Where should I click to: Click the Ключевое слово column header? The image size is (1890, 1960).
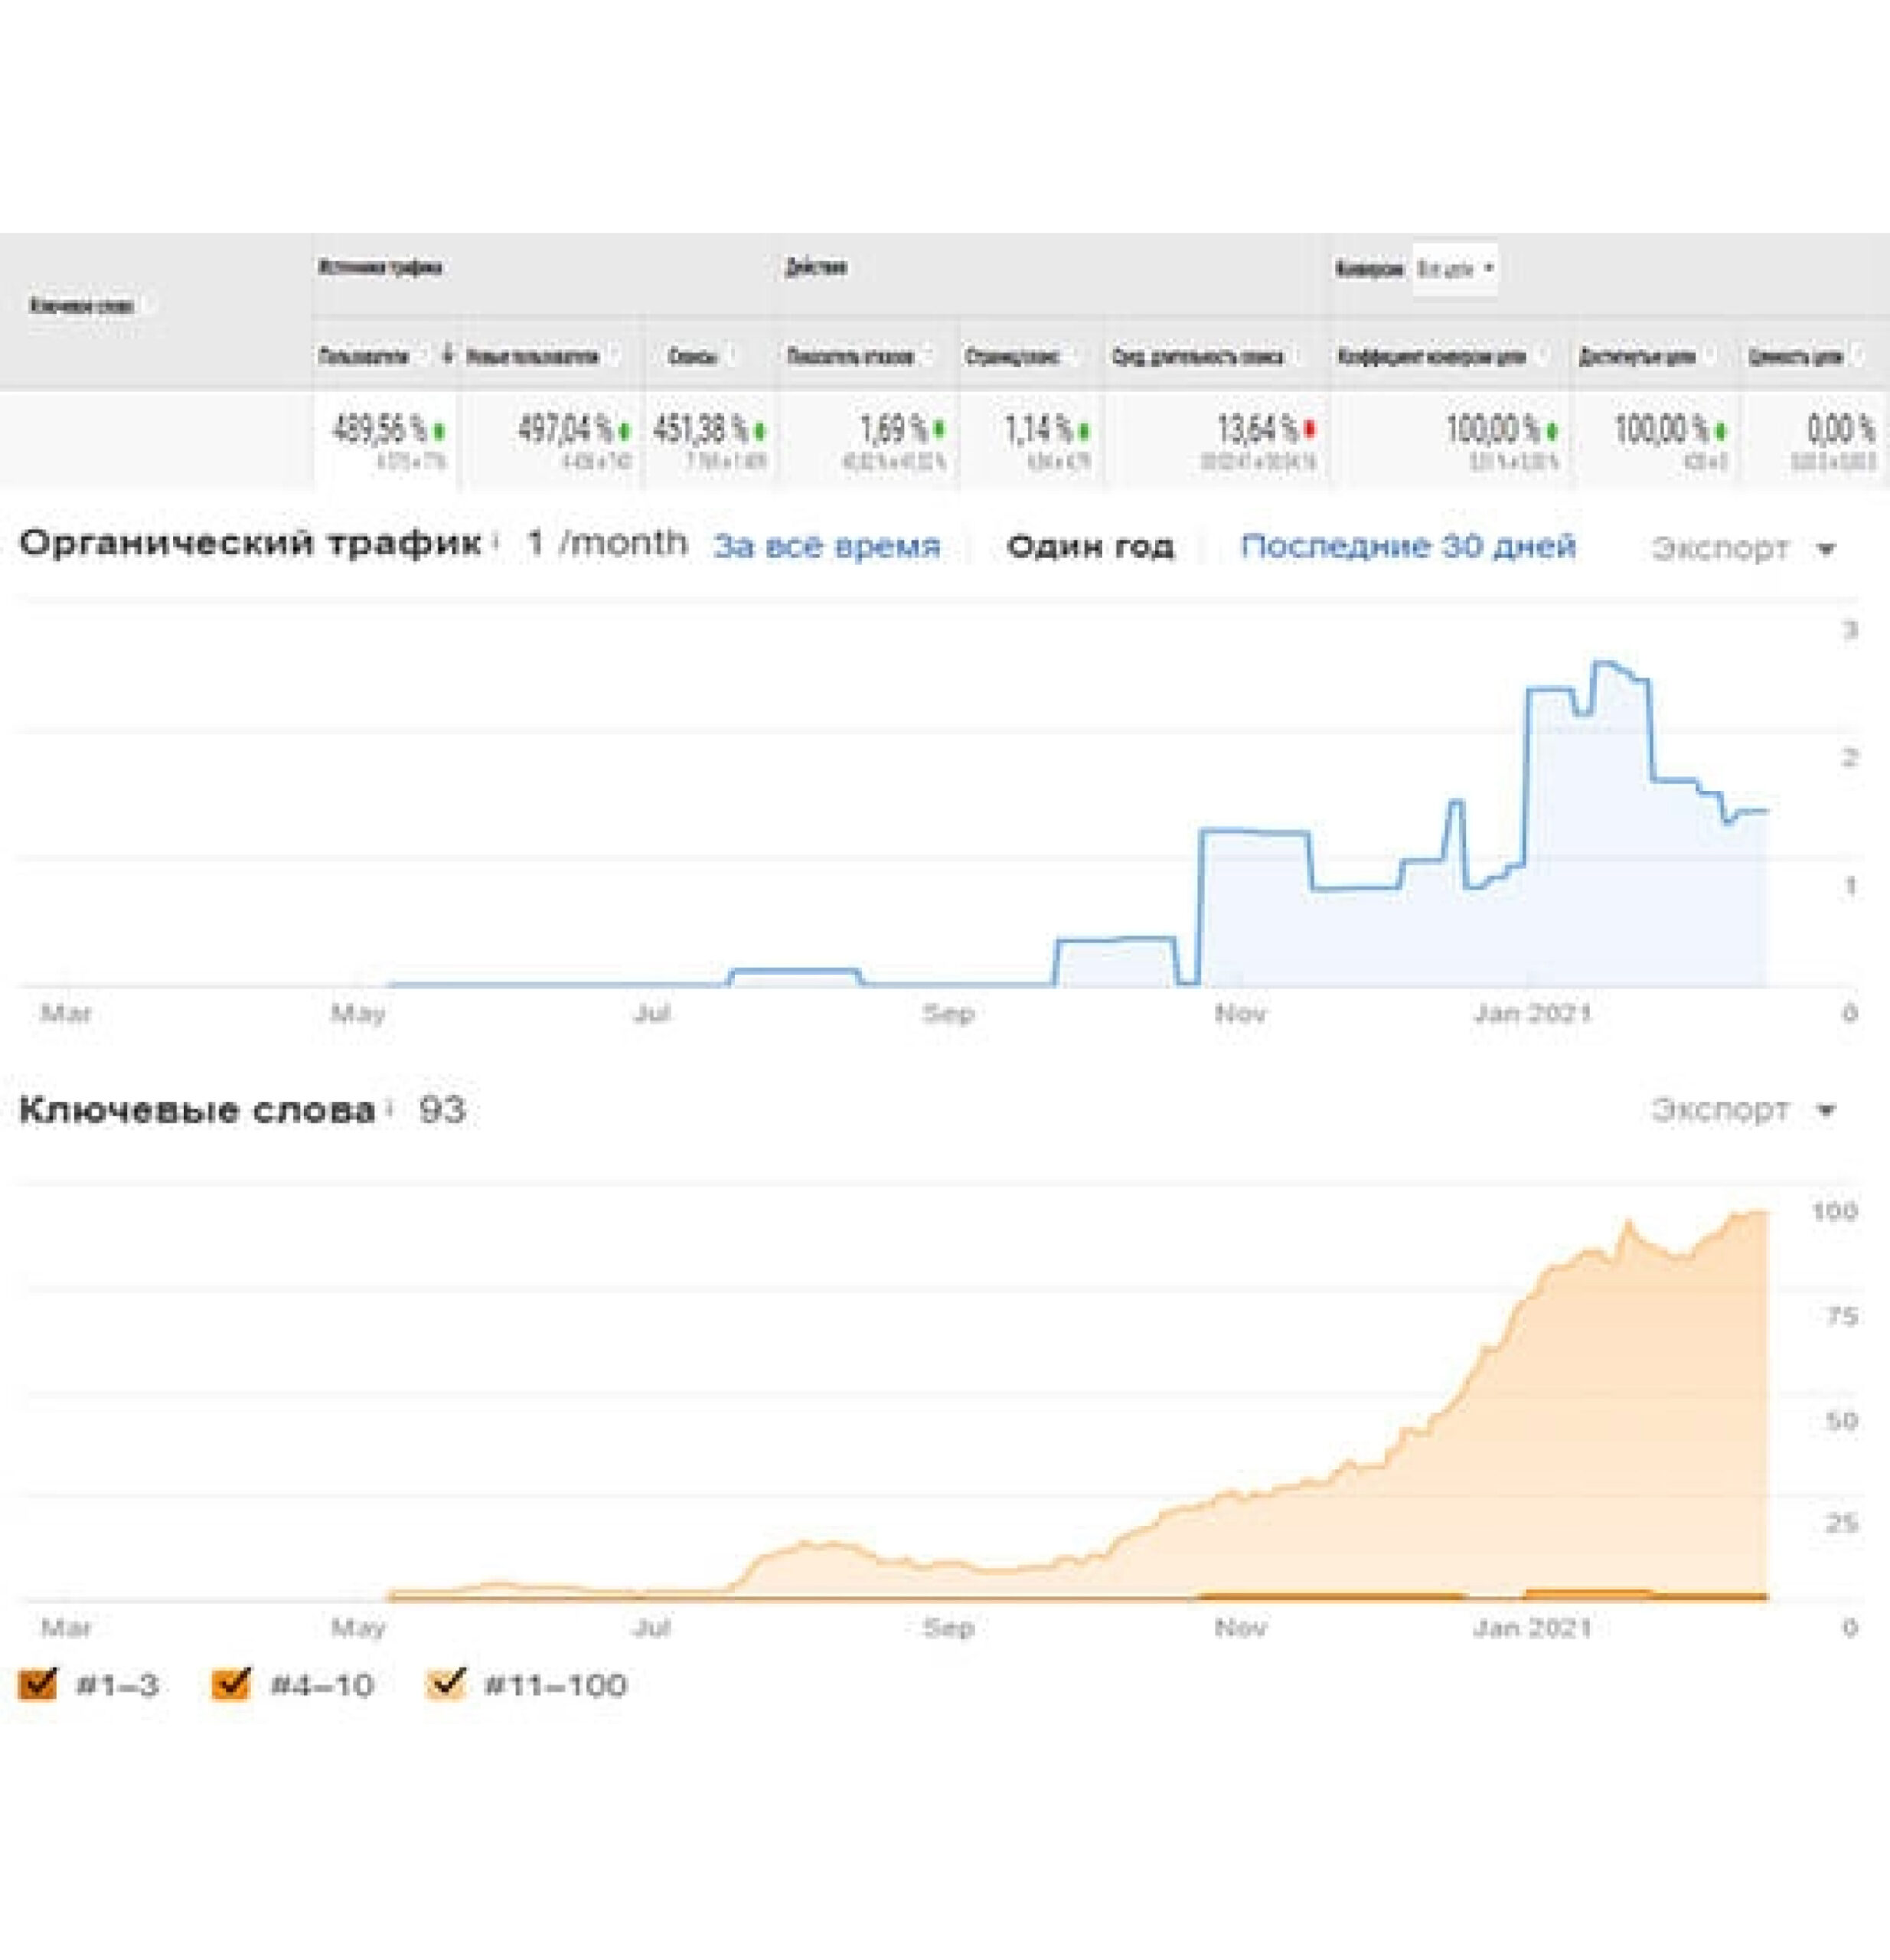82,306
